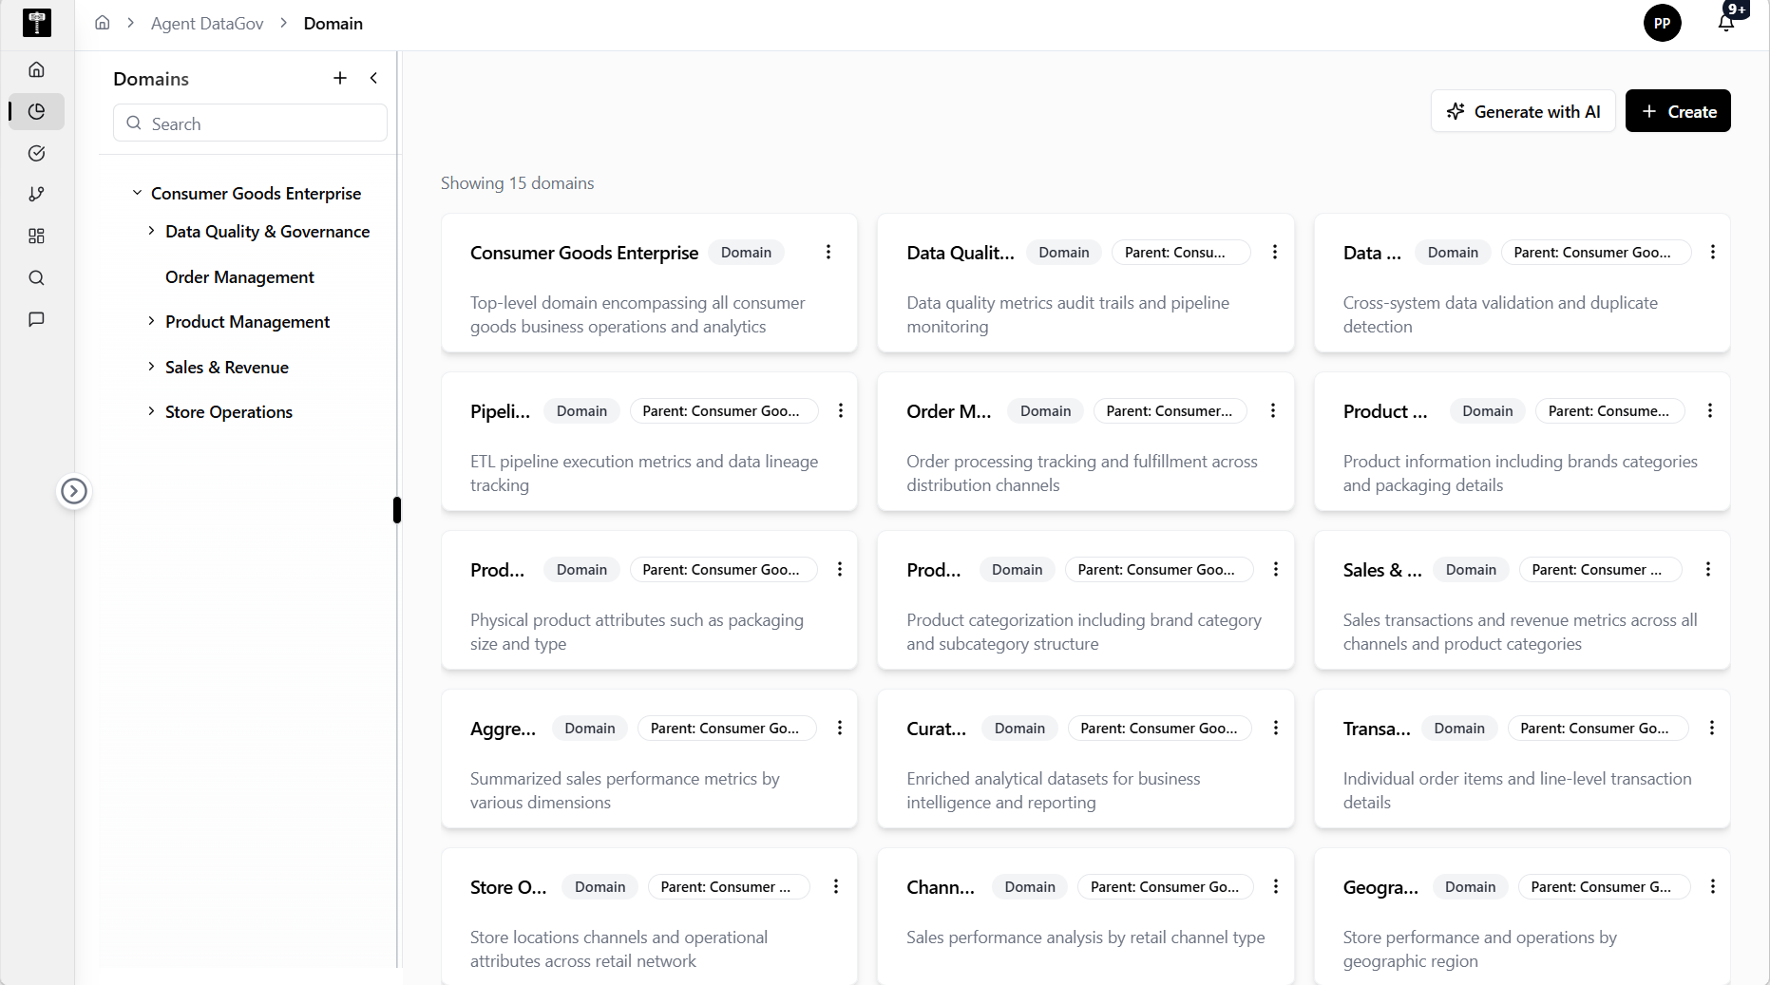Image resolution: width=1770 pixels, height=985 pixels.
Task: Click home icon in the breadcrumb
Action: (x=103, y=23)
